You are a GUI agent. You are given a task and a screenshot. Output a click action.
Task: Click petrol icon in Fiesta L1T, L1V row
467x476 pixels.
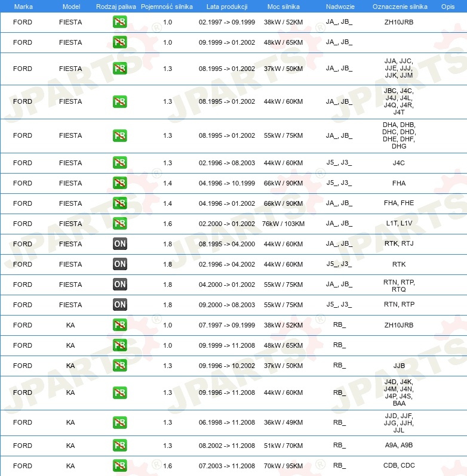[119, 224]
